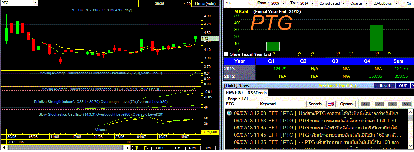Go to next news page with >
This screenshot has height=152, width=414.
pyautogui.click(x=392, y=104)
